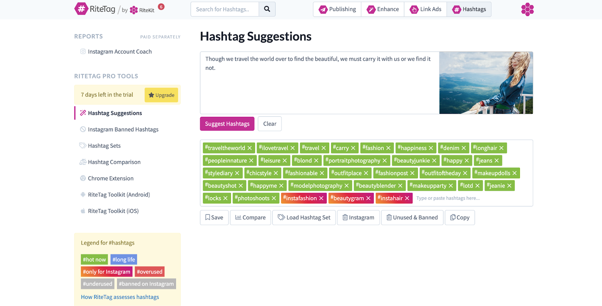Copy the hashtags with Copy button
Image resolution: width=602 pixels, height=306 pixels.
(x=459, y=217)
